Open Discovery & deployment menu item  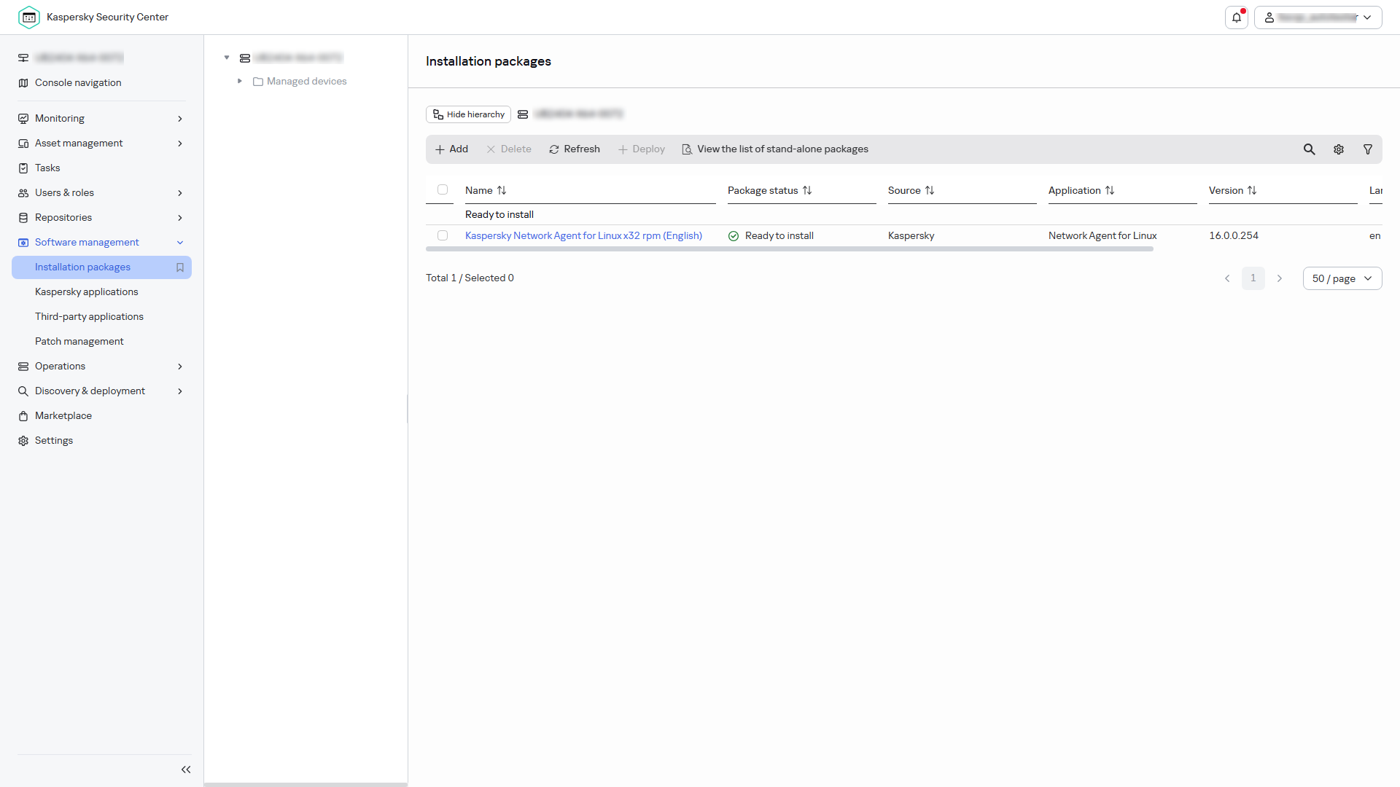tap(101, 391)
